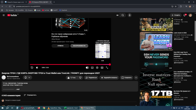The image size is (196, 110).
Task: Expand the subscription notification bell dropdown
Action: (27, 78)
